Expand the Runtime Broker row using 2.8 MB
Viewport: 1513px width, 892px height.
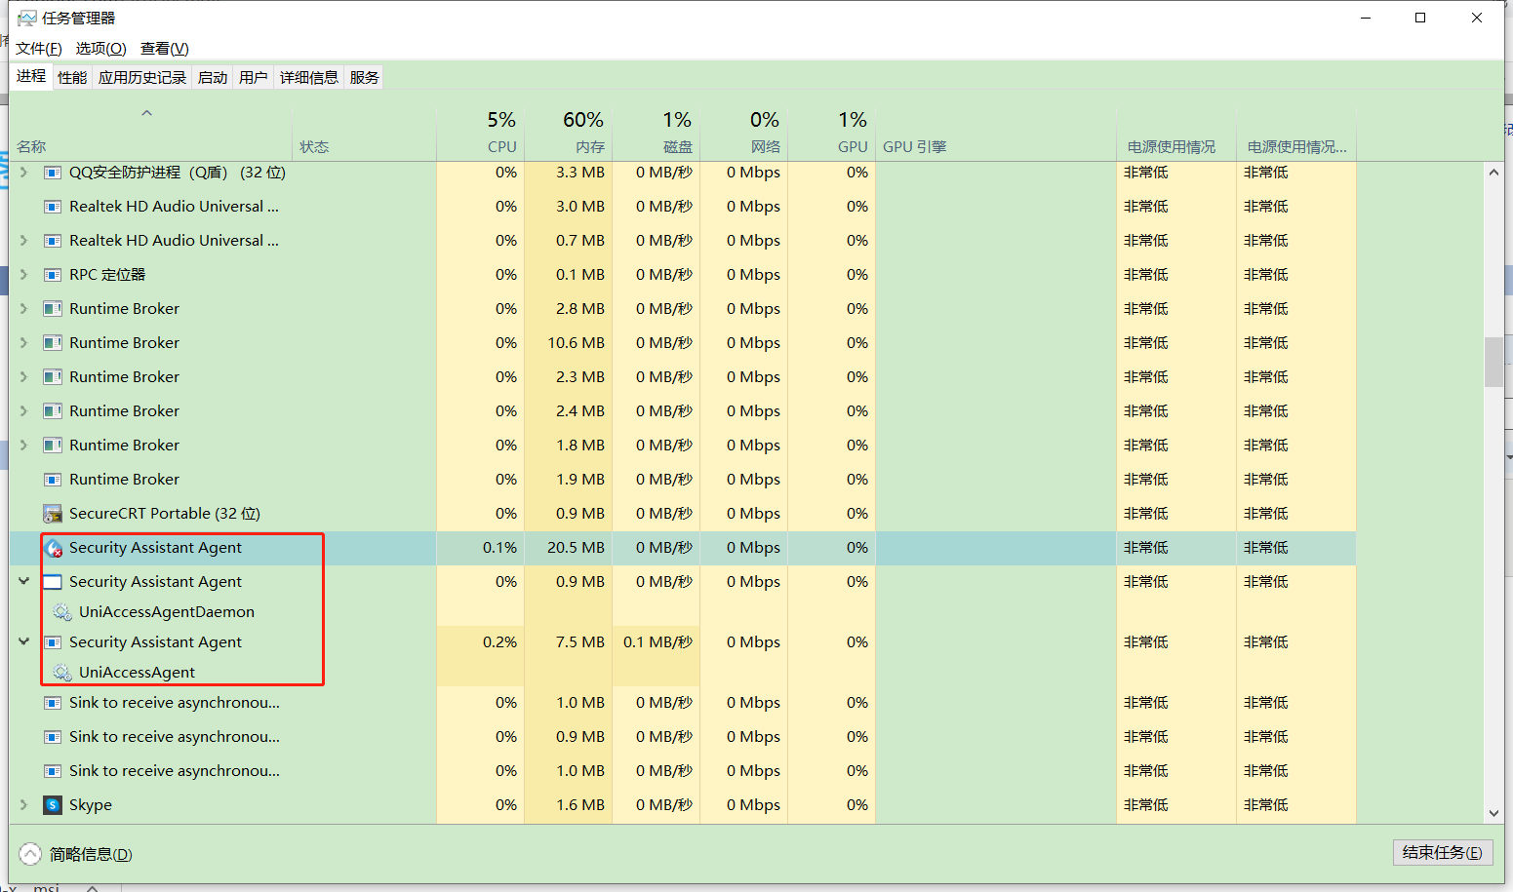(23, 309)
